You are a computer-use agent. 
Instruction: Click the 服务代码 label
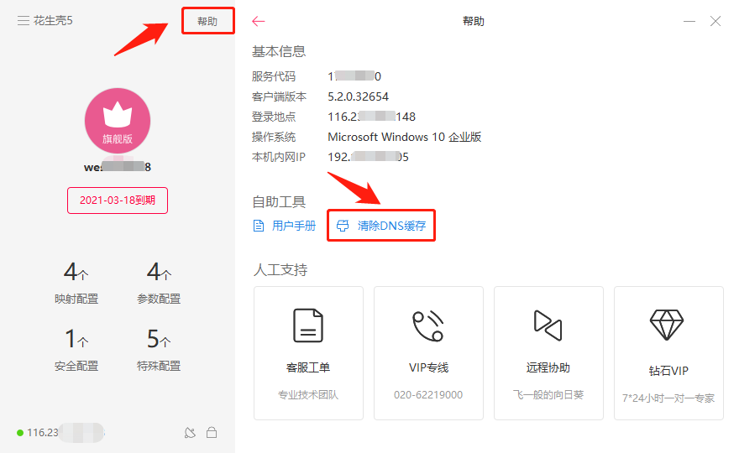[274, 76]
